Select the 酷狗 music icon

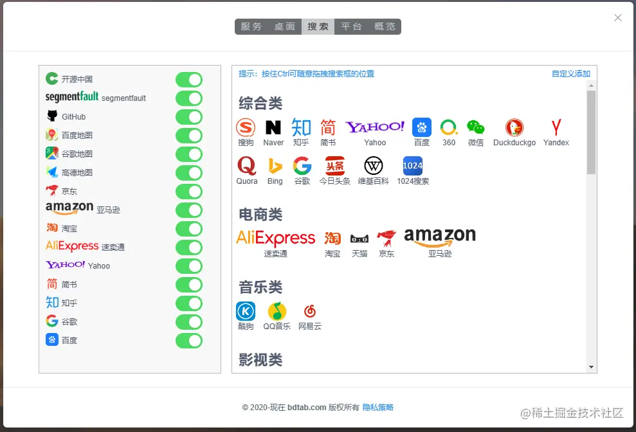click(246, 311)
